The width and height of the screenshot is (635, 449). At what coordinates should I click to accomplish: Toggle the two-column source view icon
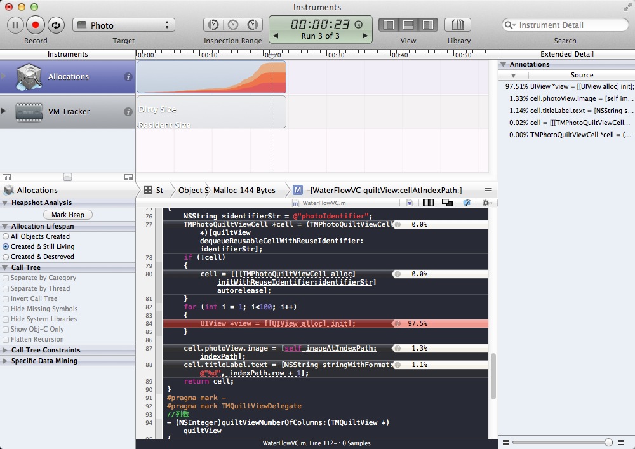(428, 203)
